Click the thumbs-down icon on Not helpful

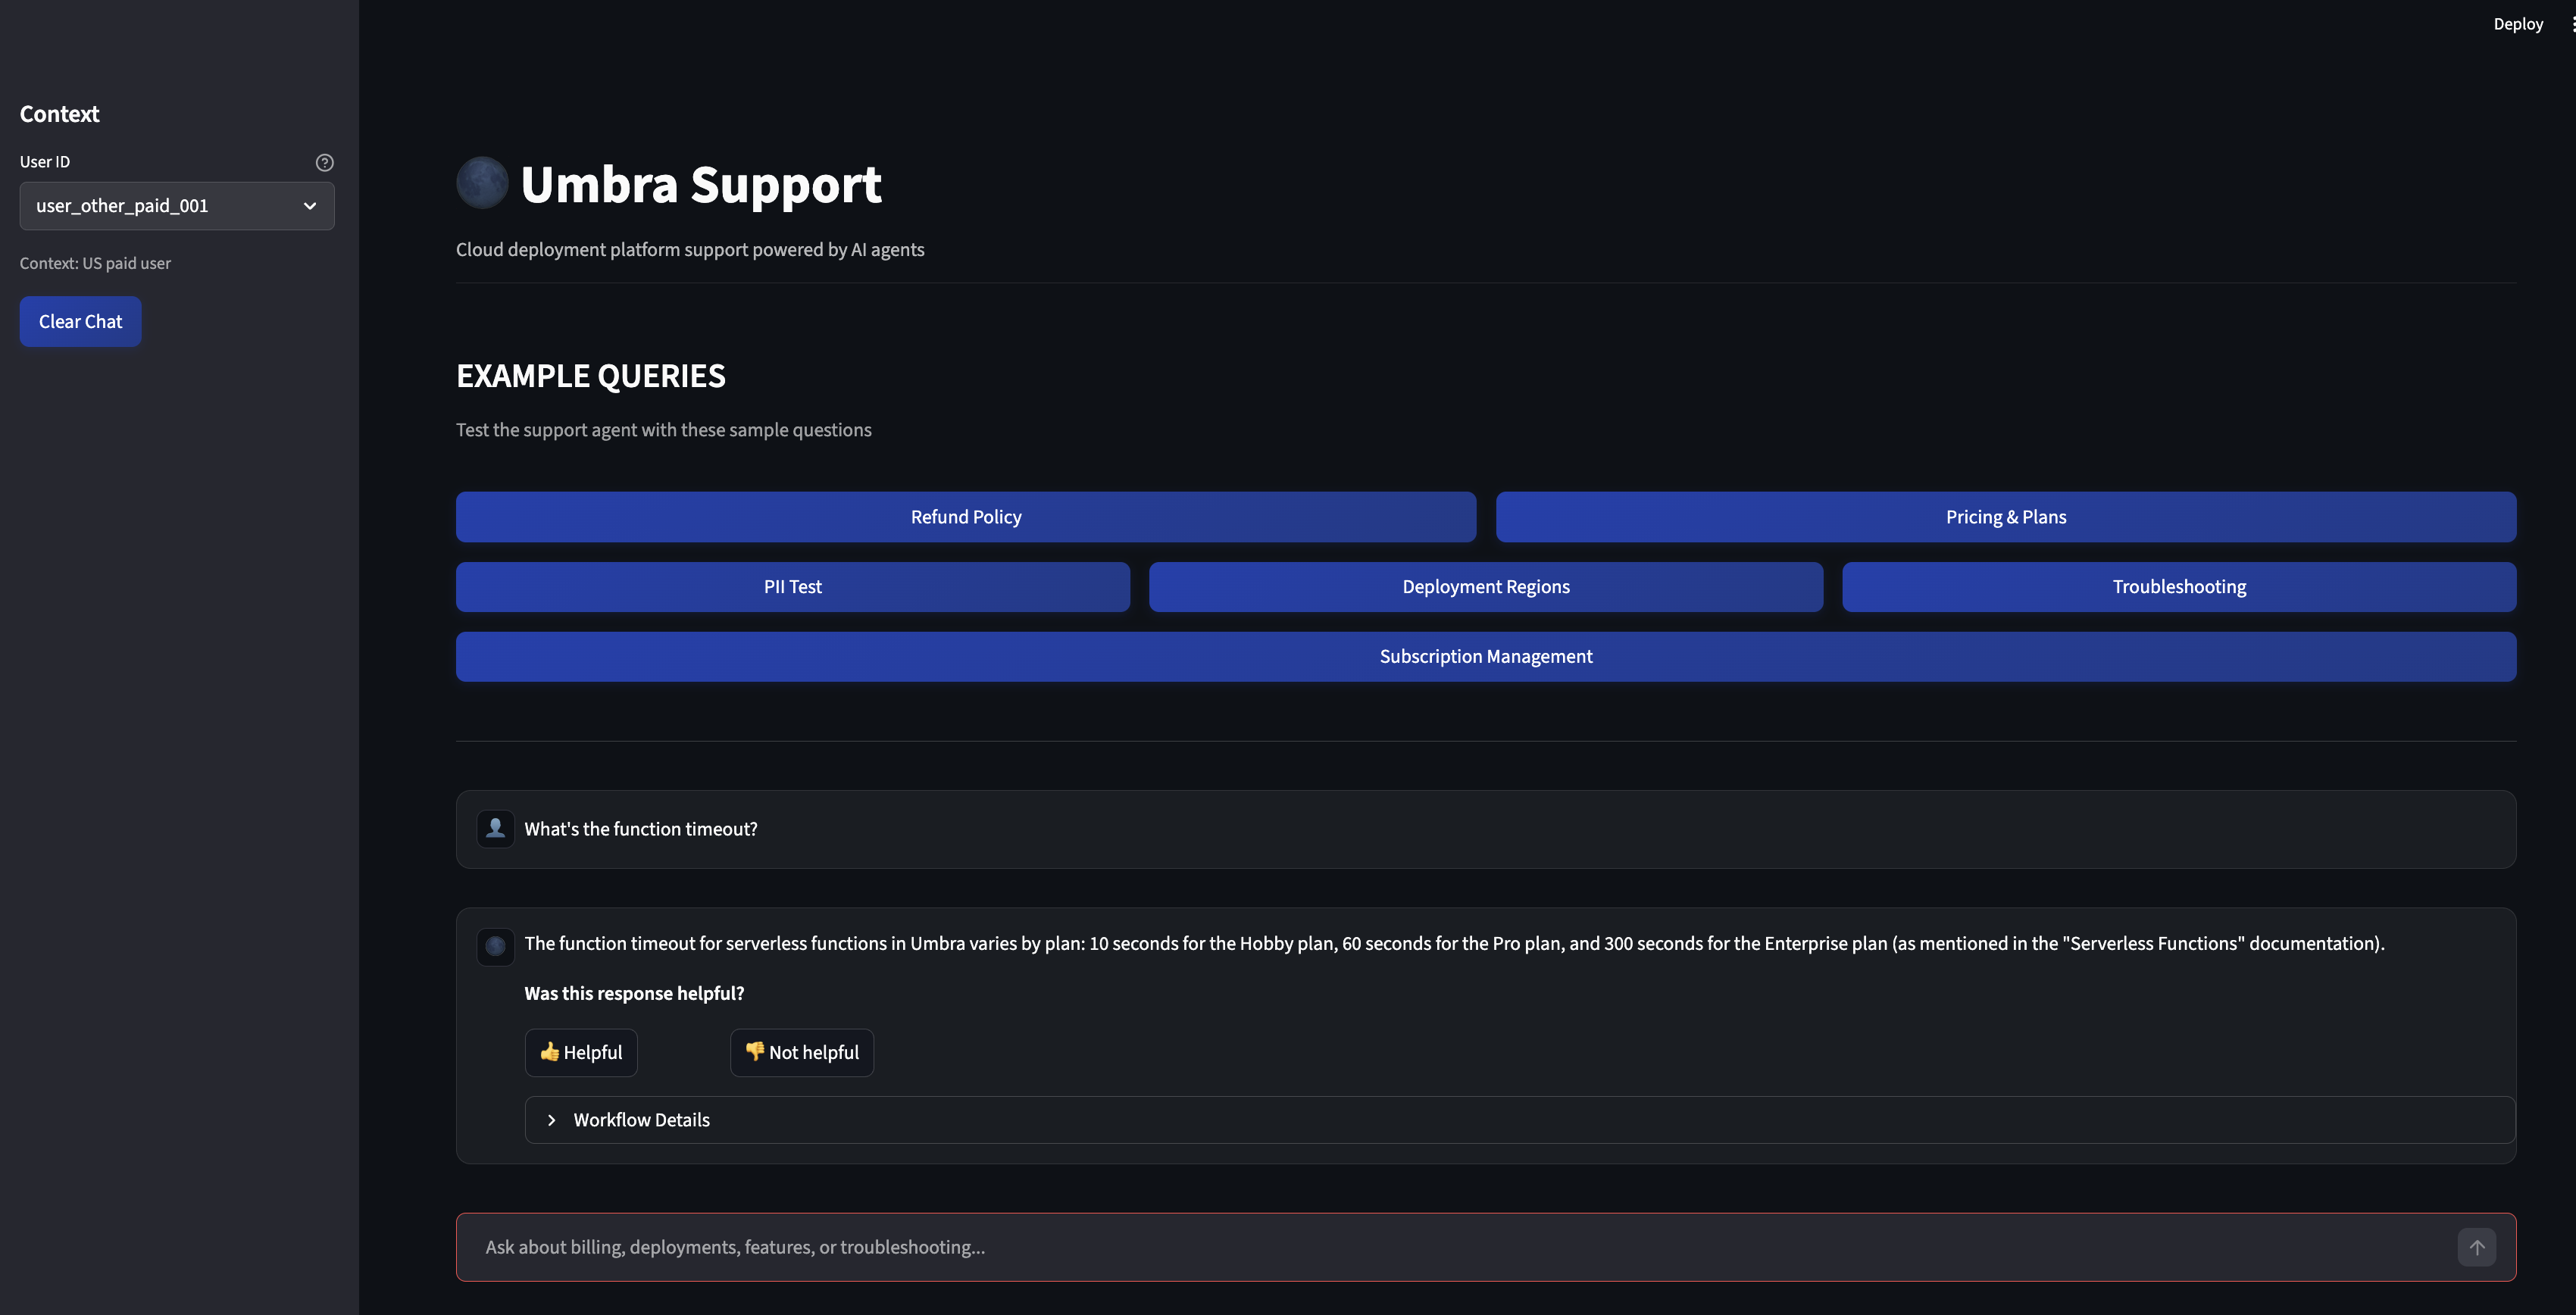pos(755,1052)
